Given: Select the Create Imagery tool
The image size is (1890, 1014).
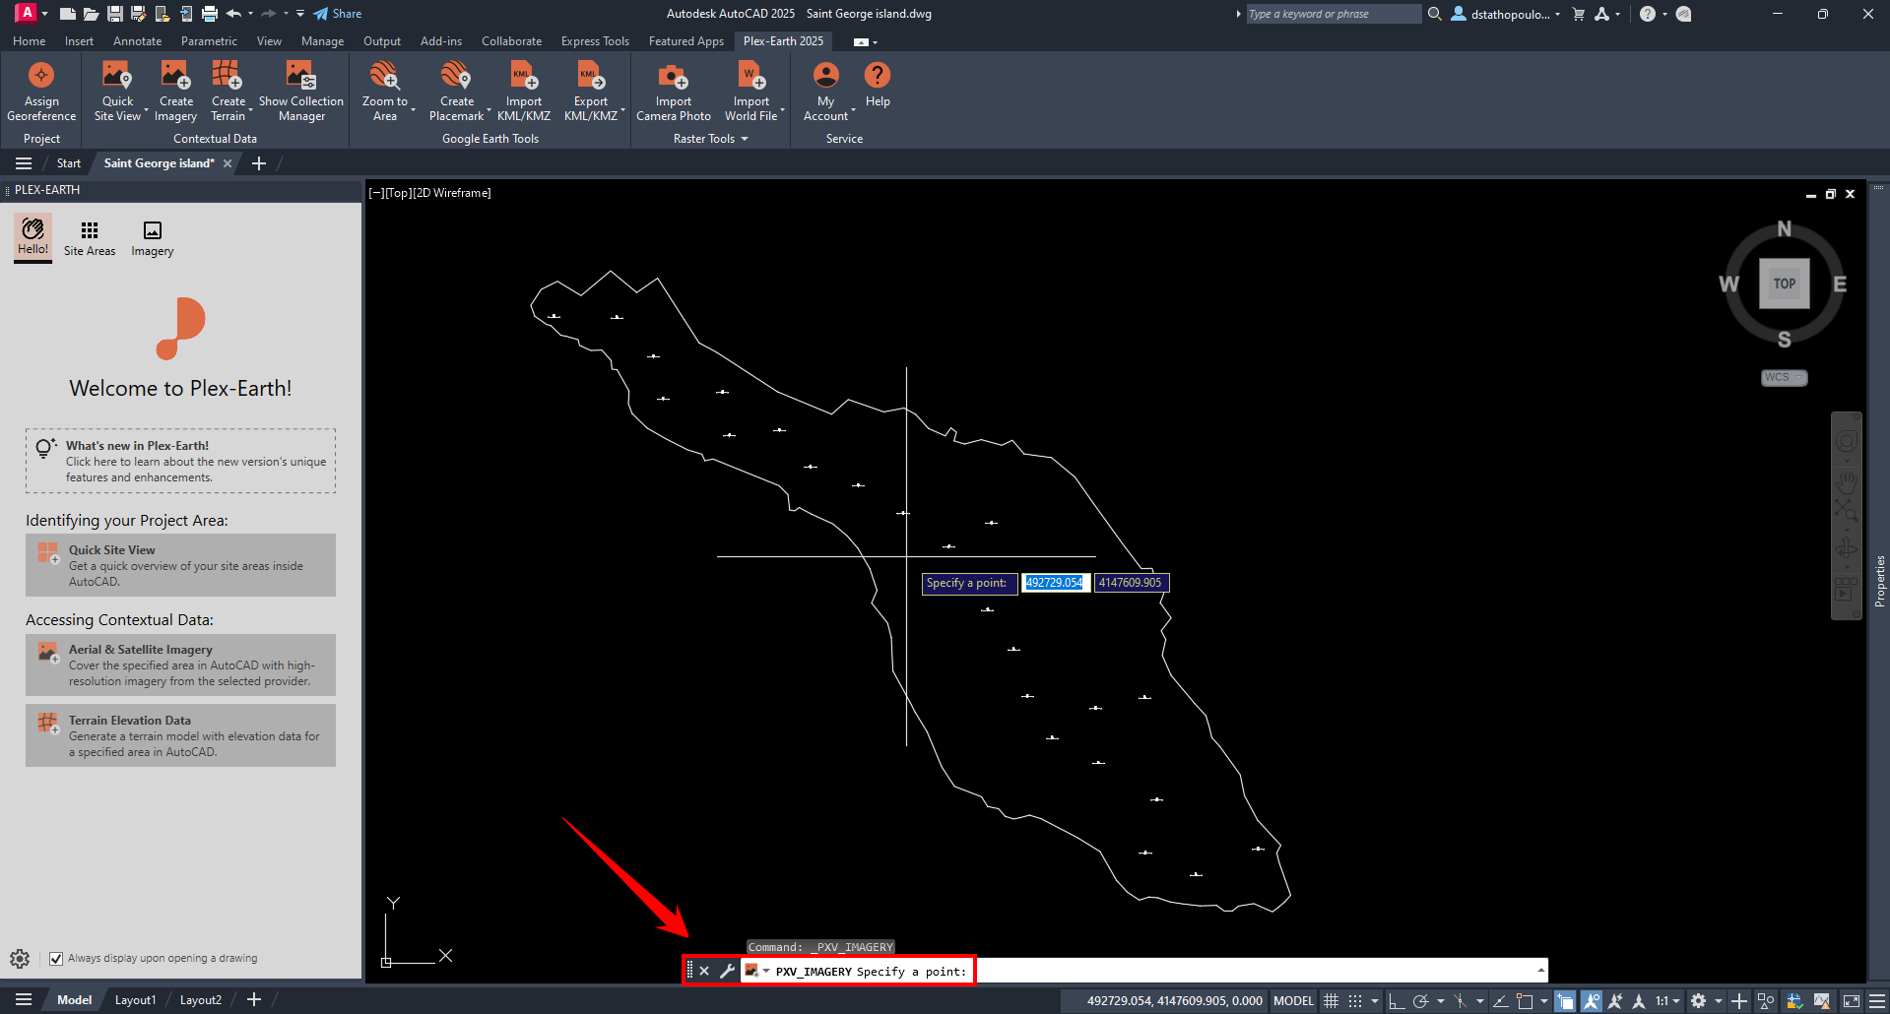Looking at the screenshot, I should tap(175, 76).
